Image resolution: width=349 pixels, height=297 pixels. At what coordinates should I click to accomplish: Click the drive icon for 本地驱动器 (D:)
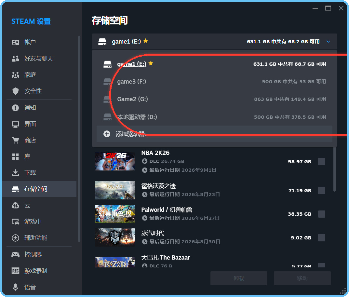(x=108, y=117)
